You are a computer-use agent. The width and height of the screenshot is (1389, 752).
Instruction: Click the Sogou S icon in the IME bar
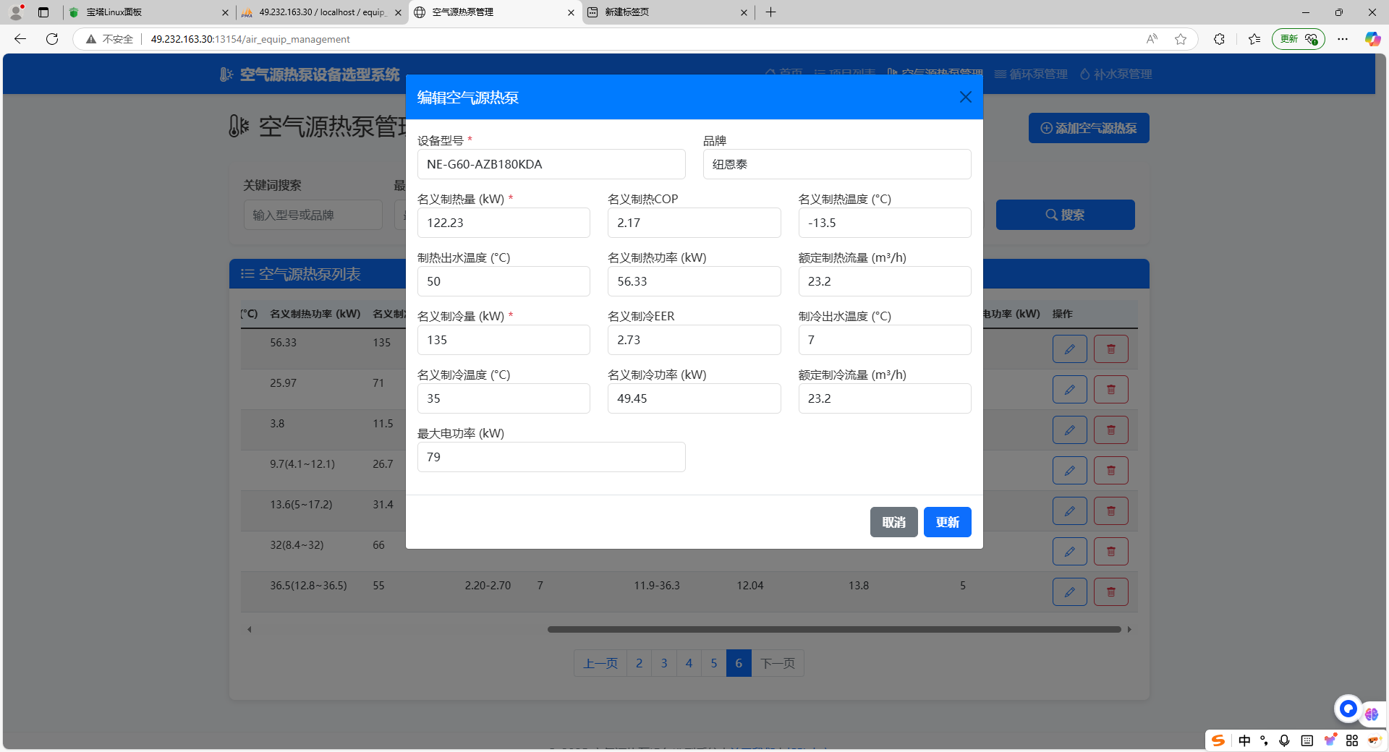click(x=1218, y=740)
